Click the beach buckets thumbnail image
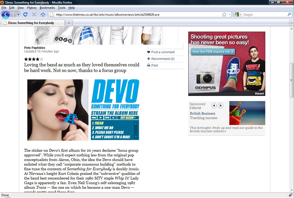 (247, 113)
